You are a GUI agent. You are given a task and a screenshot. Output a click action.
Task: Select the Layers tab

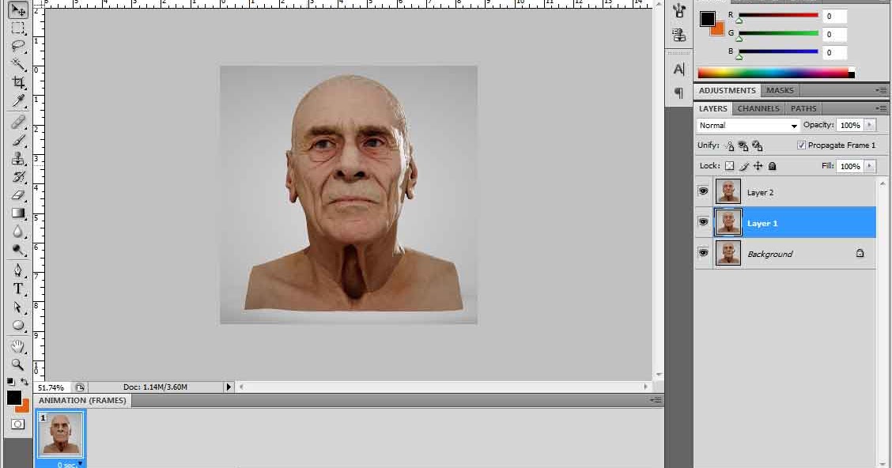tap(712, 108)
